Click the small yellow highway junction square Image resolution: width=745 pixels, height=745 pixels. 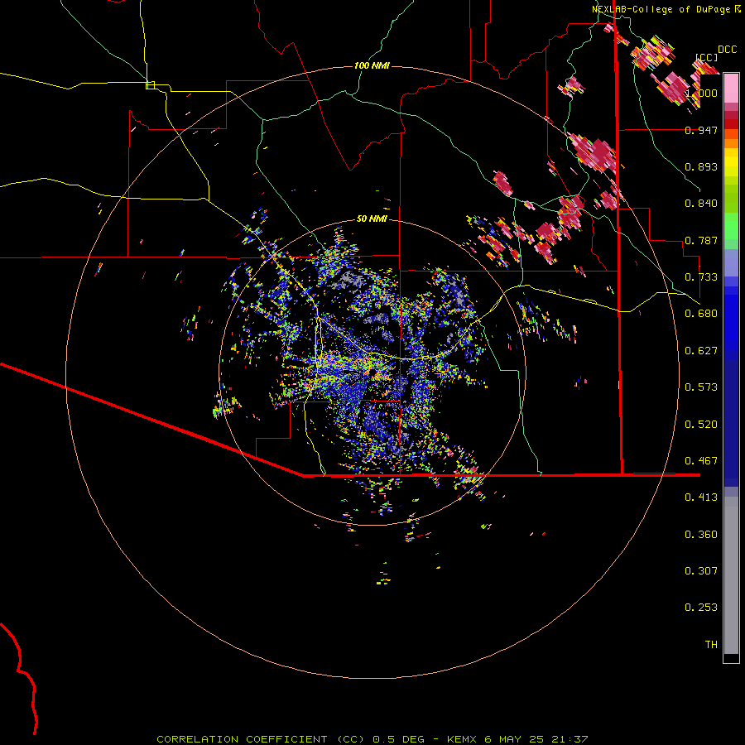click(x=150, y=85)
